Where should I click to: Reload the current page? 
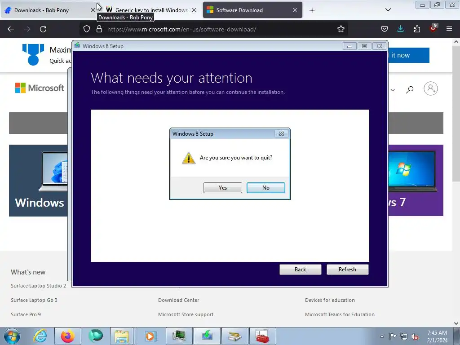click(x=43, y=29)
